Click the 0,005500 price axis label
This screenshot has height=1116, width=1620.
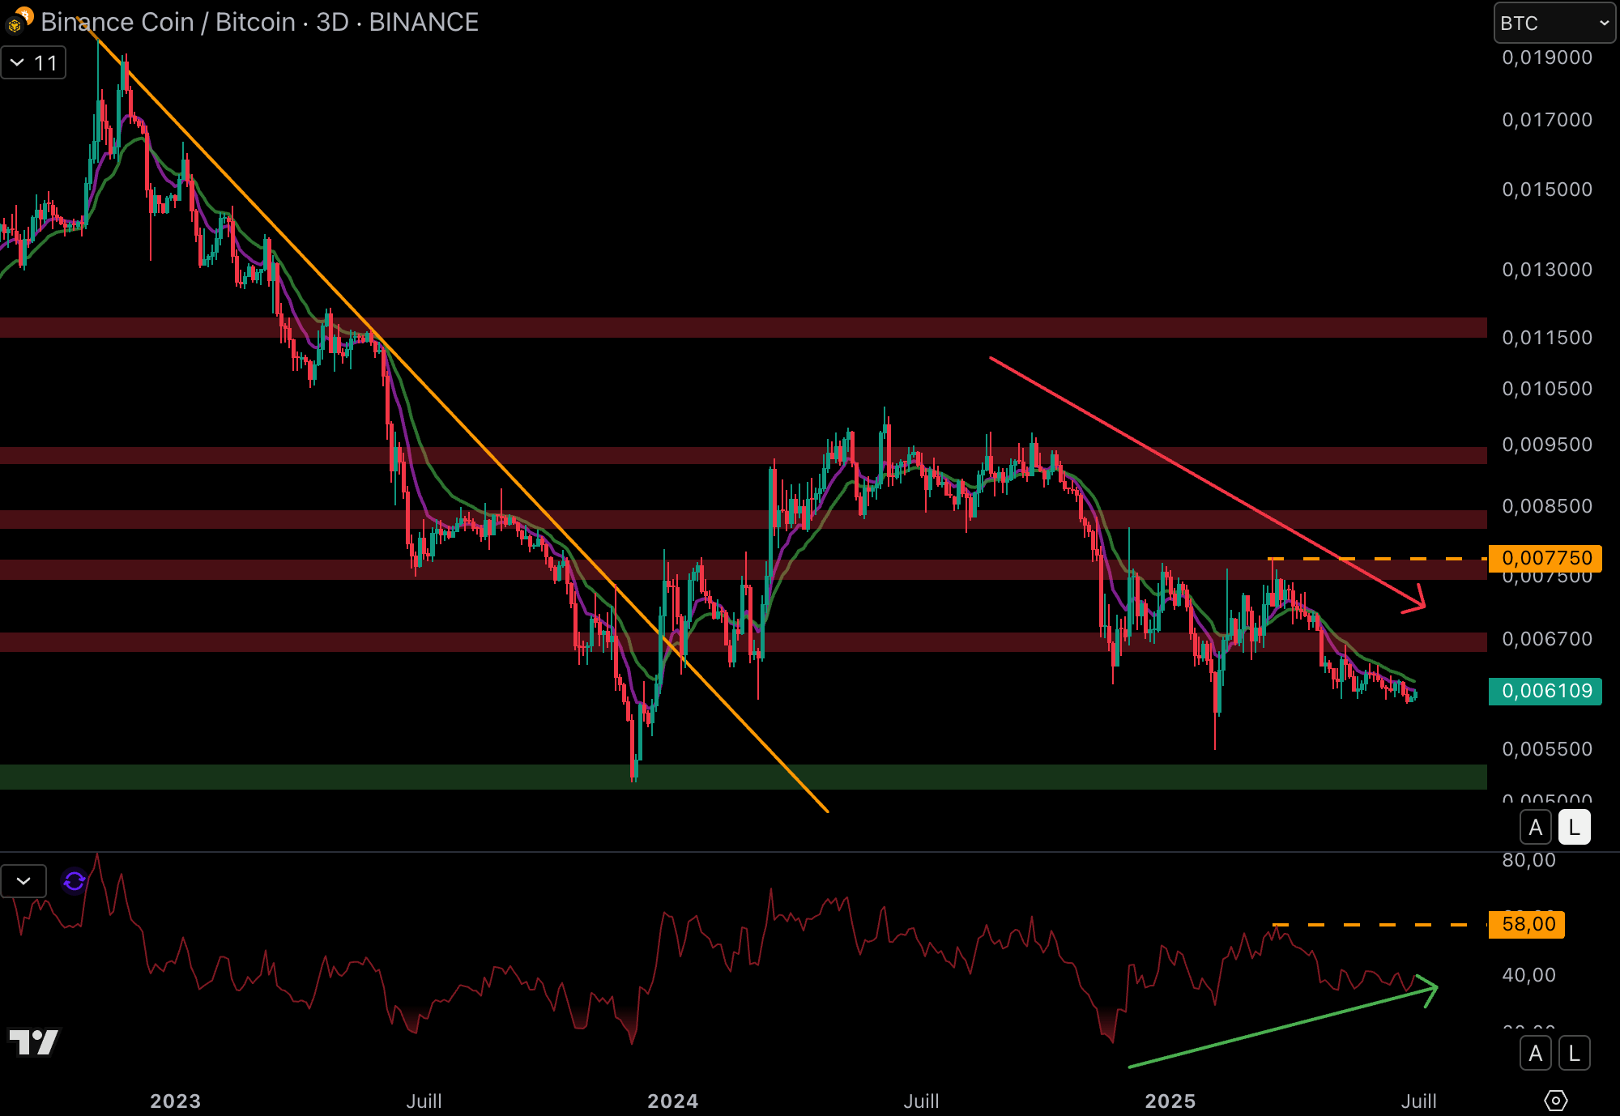(1547, 749)
